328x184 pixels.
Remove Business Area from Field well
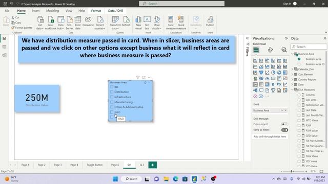(285, 110)
